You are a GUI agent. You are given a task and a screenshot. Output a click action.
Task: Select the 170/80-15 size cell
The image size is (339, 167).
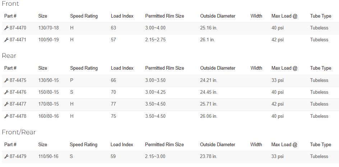48,104
